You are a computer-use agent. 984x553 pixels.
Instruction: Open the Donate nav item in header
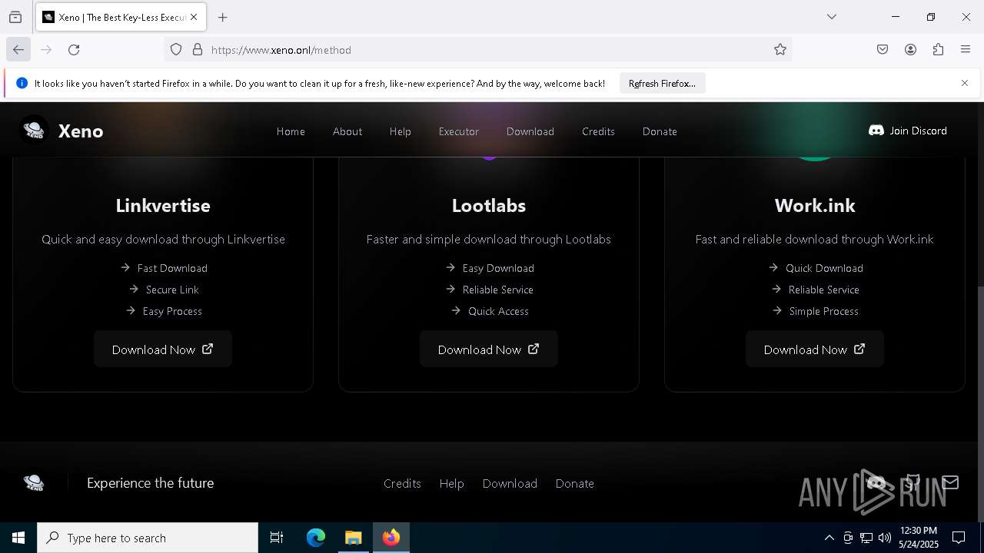click(x=660, y=131)
